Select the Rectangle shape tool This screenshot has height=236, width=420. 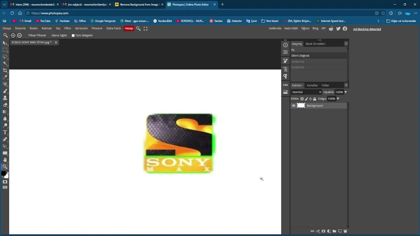click(5, 153)
